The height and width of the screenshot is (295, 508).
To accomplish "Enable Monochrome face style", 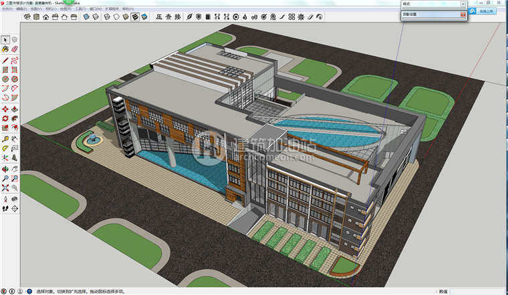I will click(144, 17).
